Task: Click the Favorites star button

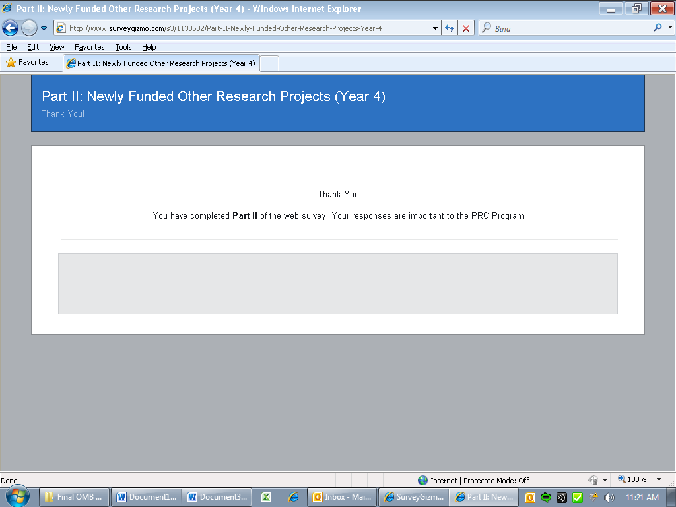Action: pos(27,63)
